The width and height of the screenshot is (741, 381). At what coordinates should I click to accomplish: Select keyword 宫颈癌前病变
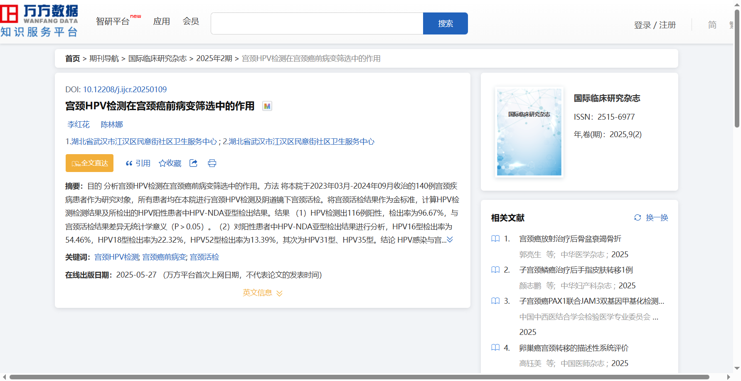point(165,257)
